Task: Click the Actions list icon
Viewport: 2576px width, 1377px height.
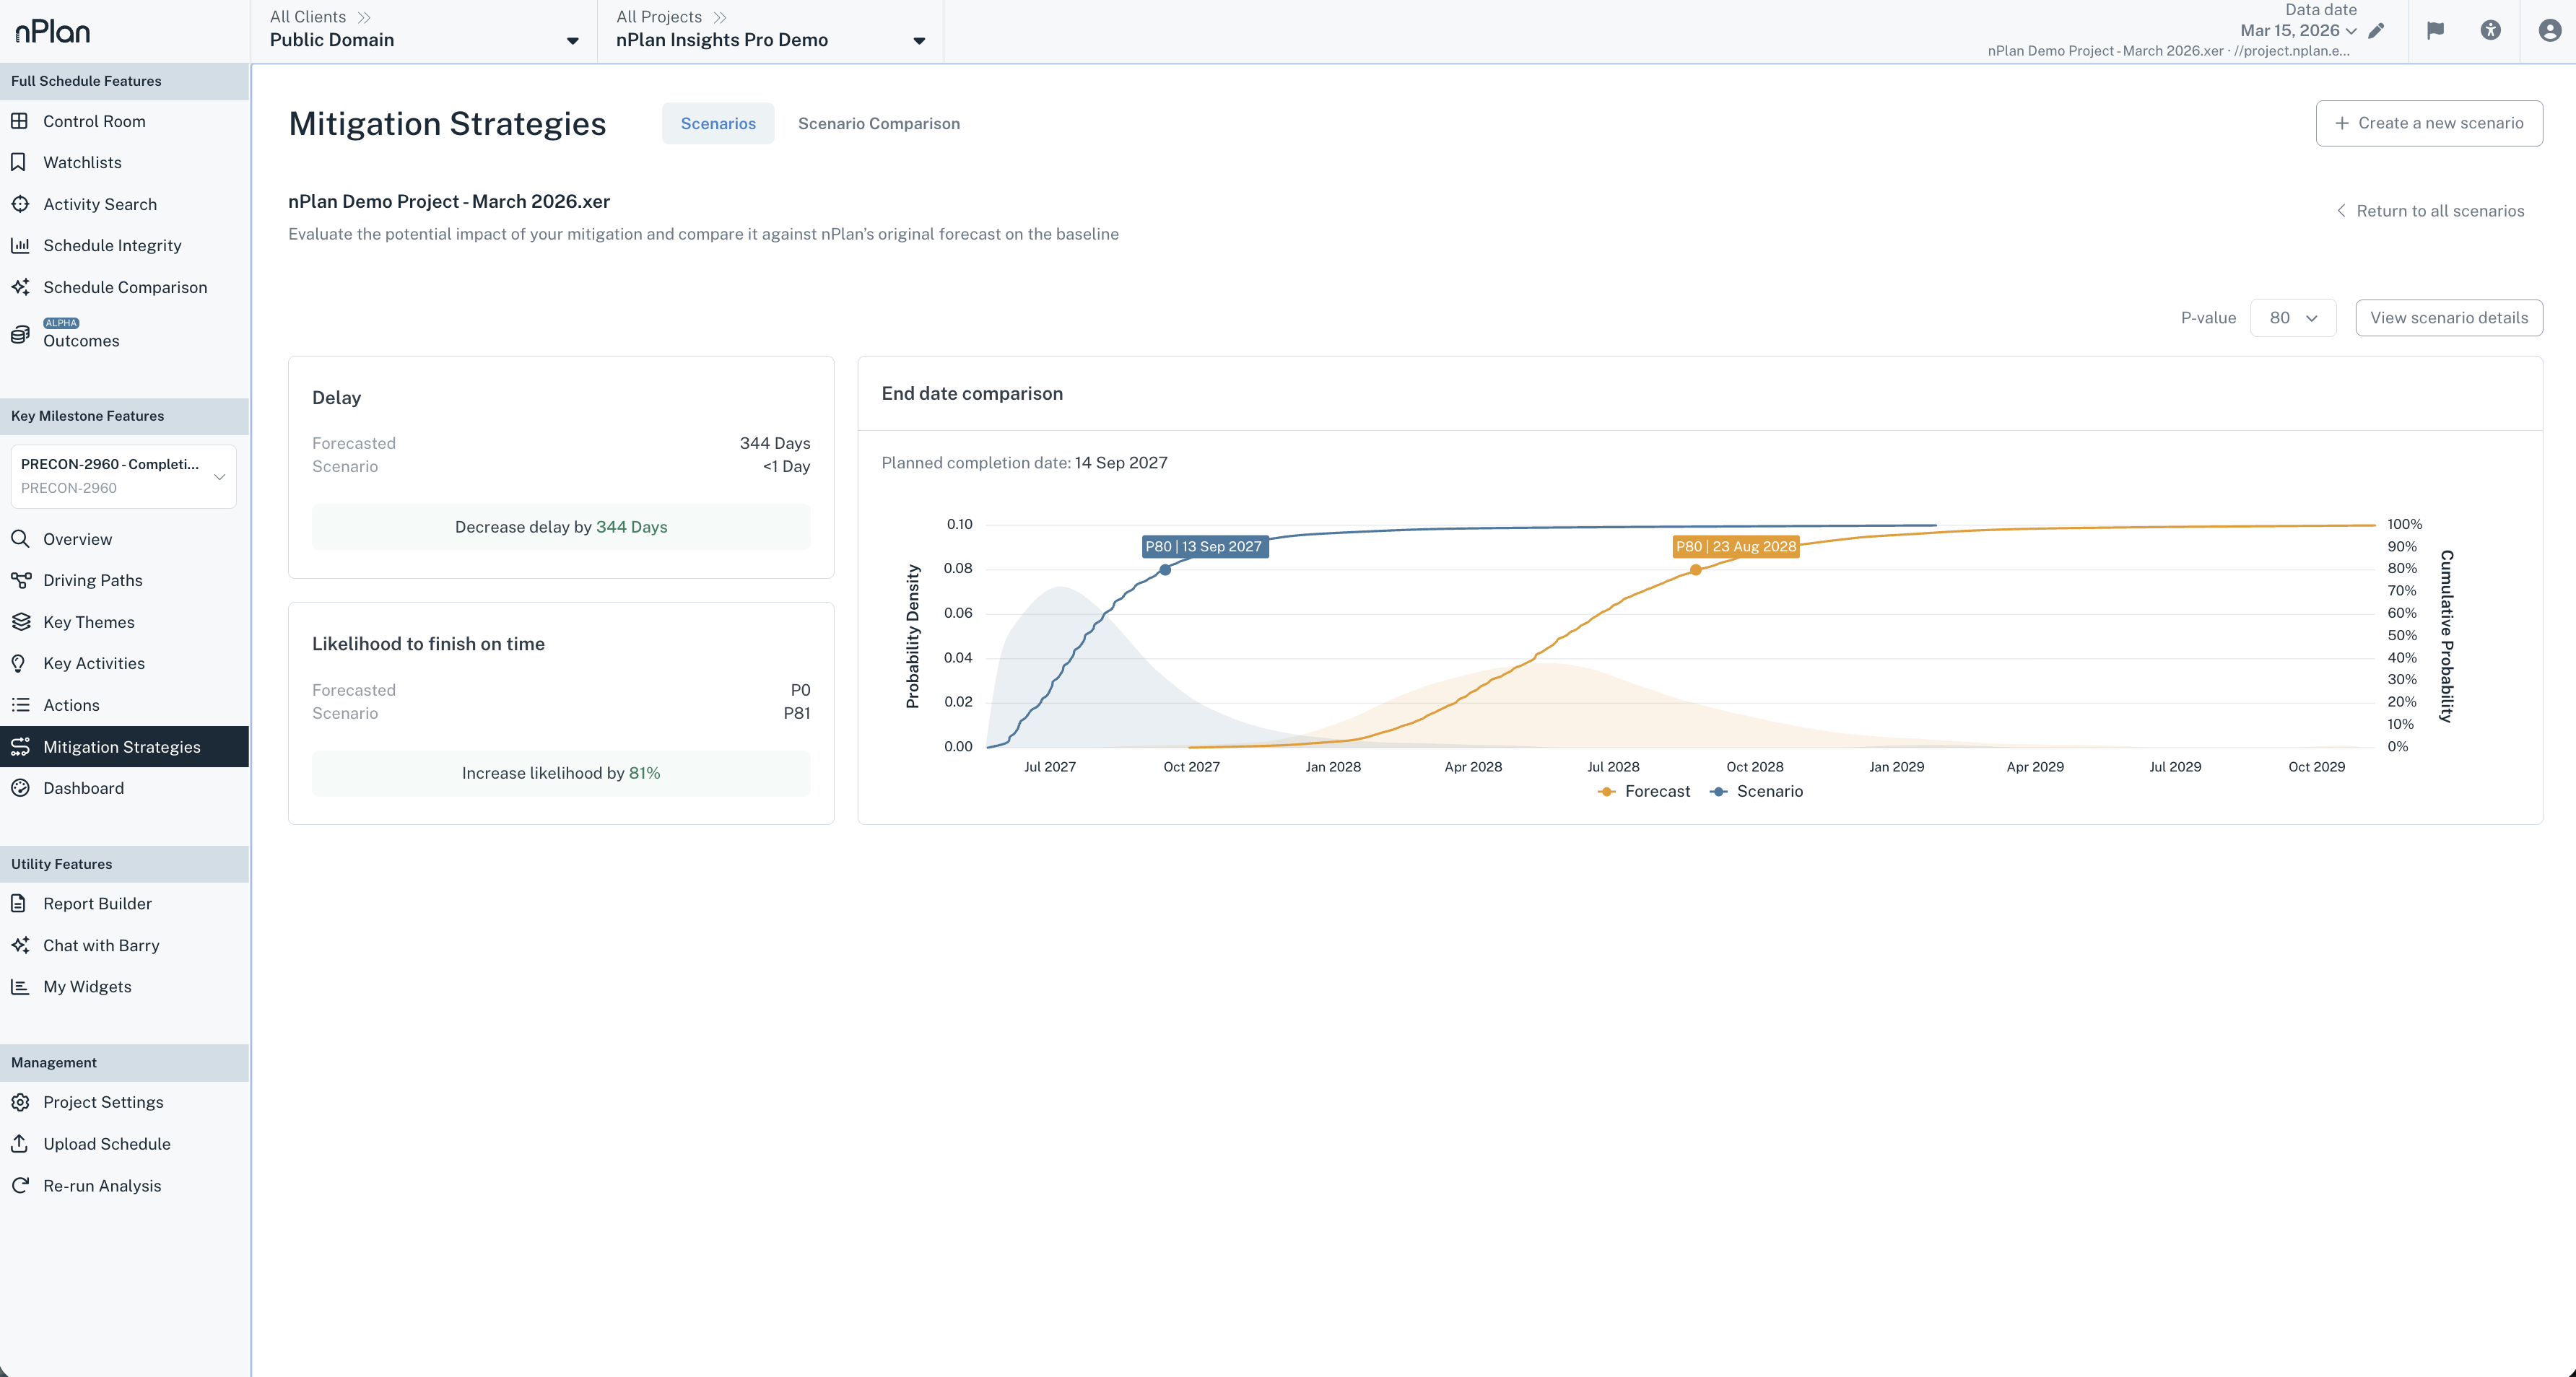Action: coord(19,704)
